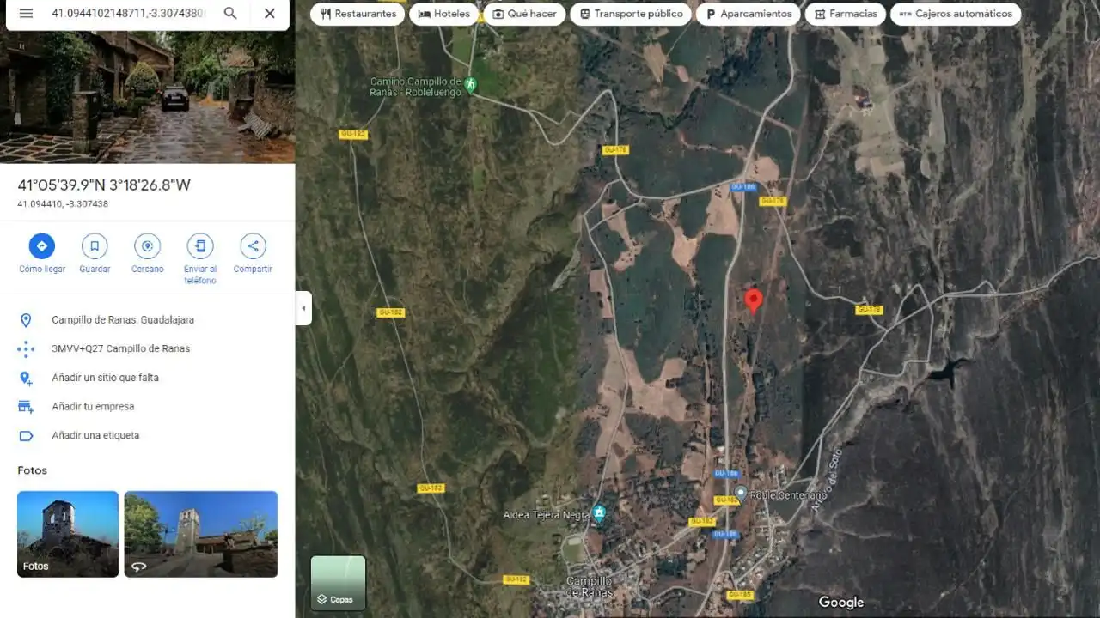The width and height of the screenshot is (1100, 618).
Task: Clear the search box with the X icon
Action: [x=270, y=14]
